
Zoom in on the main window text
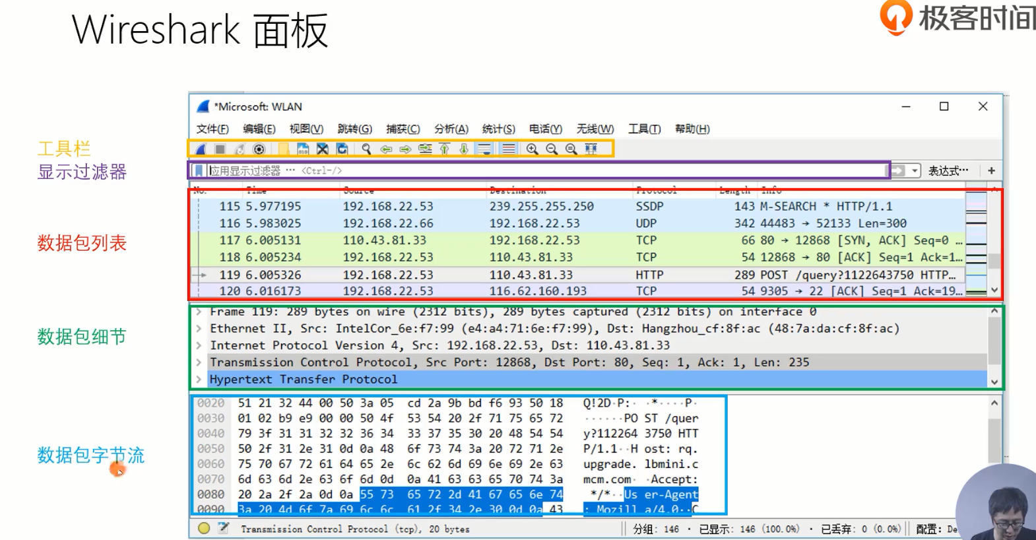532,149
